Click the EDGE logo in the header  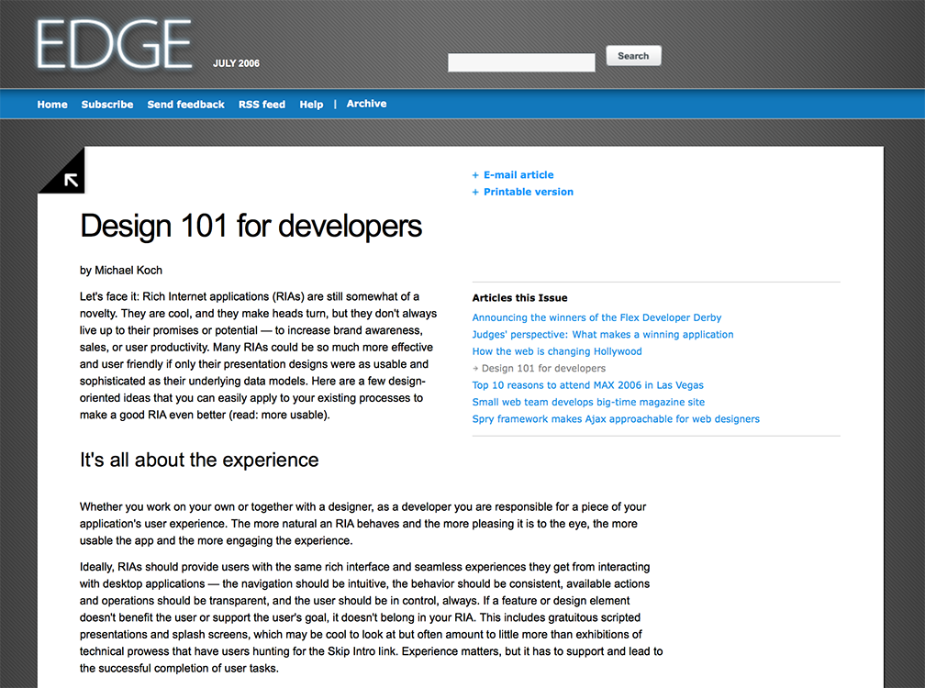pos(112,43)
